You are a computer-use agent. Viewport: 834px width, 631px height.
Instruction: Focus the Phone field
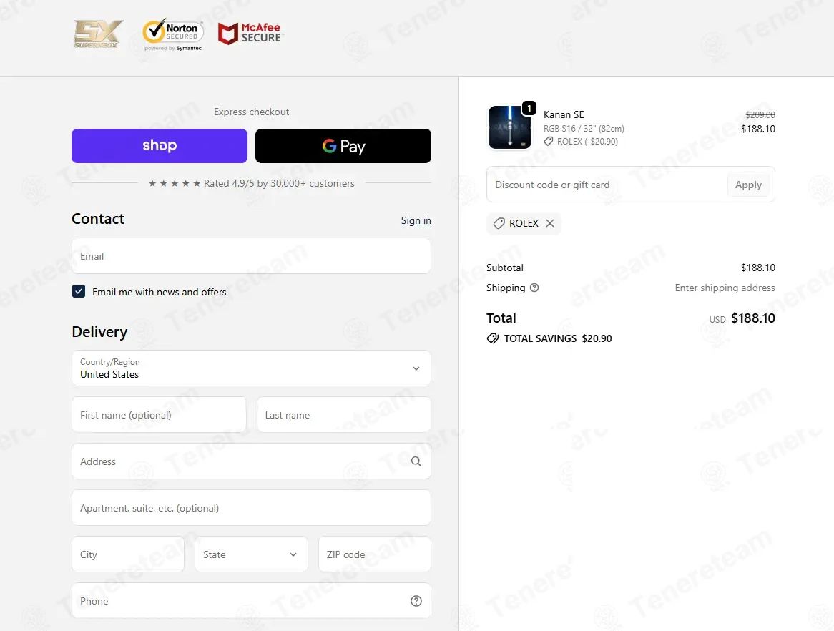pos(251,601)
